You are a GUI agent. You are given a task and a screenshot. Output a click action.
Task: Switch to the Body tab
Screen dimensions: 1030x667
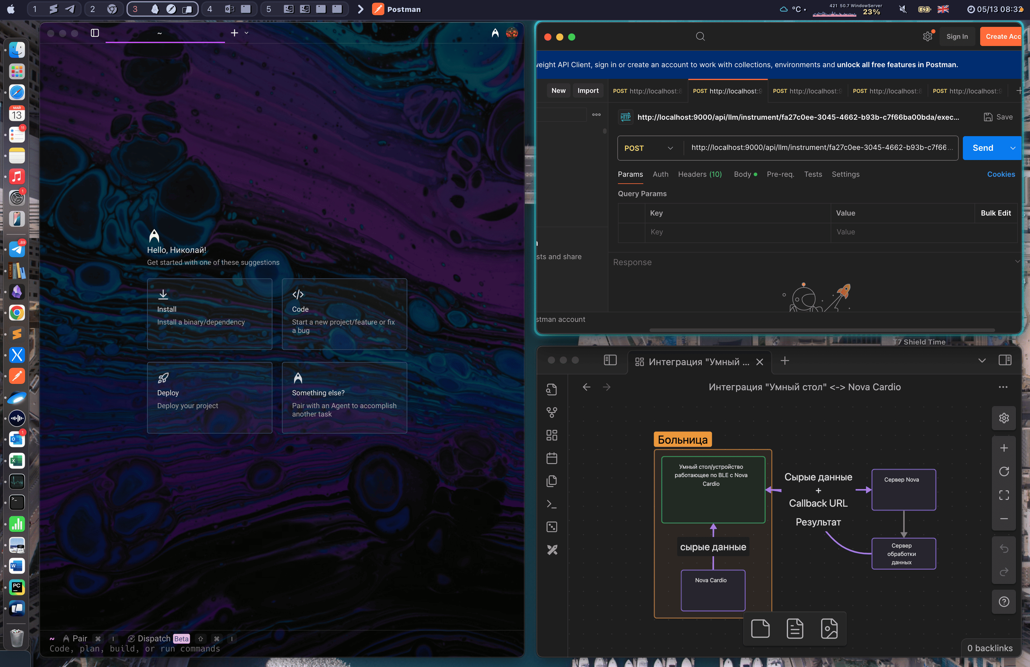coord(742,174)
